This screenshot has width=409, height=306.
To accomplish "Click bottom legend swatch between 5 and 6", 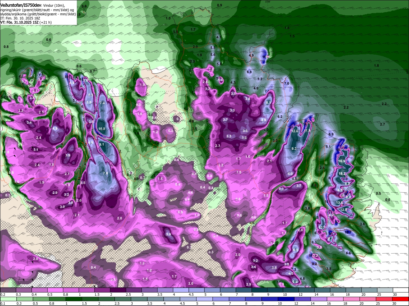I will (x=205, y=299).
